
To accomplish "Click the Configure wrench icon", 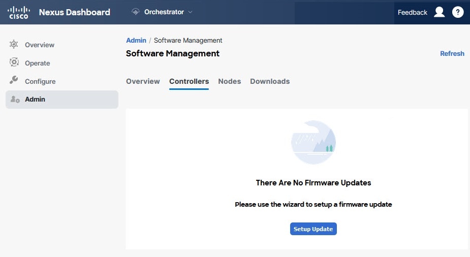I will (x=14, y=80).
